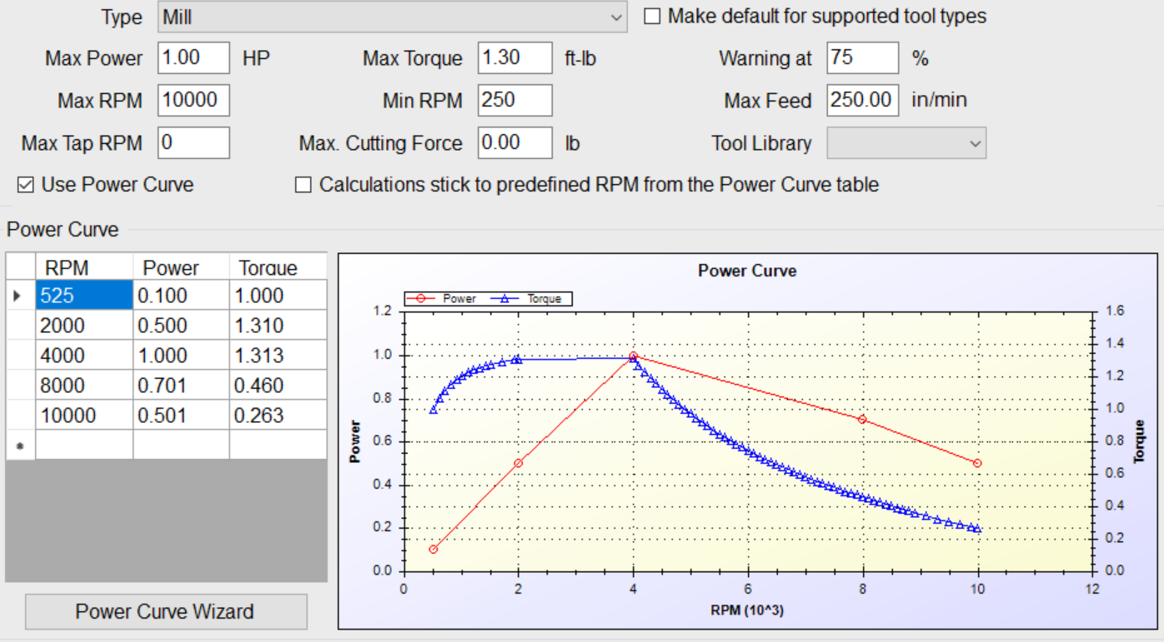
Task: Click the Power cell showing 0.701
Action: pyautogui.click(x=180, y=386)
